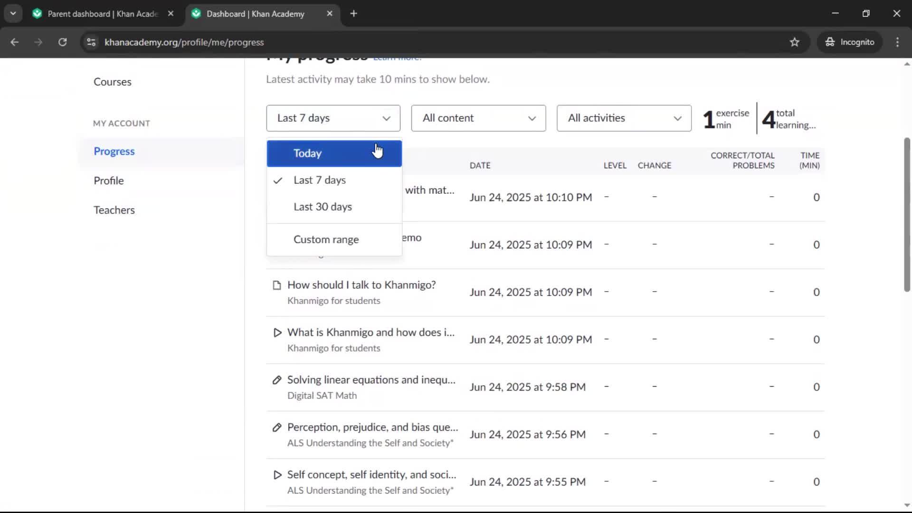Switch to the Parent dashboard tab
The width and height of the screenshot is (912, 513).
102,14
